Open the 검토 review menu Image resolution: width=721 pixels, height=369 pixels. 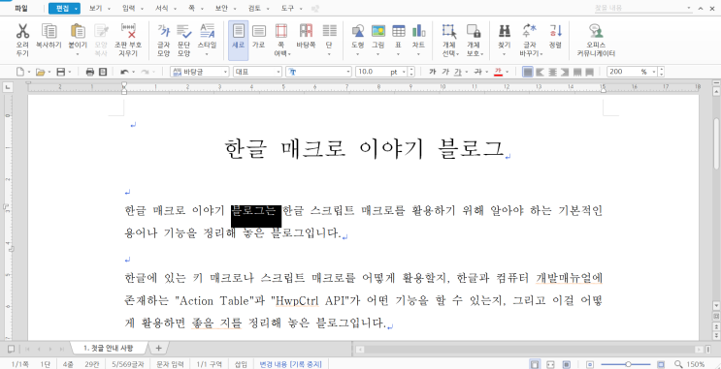pos(254,9)
